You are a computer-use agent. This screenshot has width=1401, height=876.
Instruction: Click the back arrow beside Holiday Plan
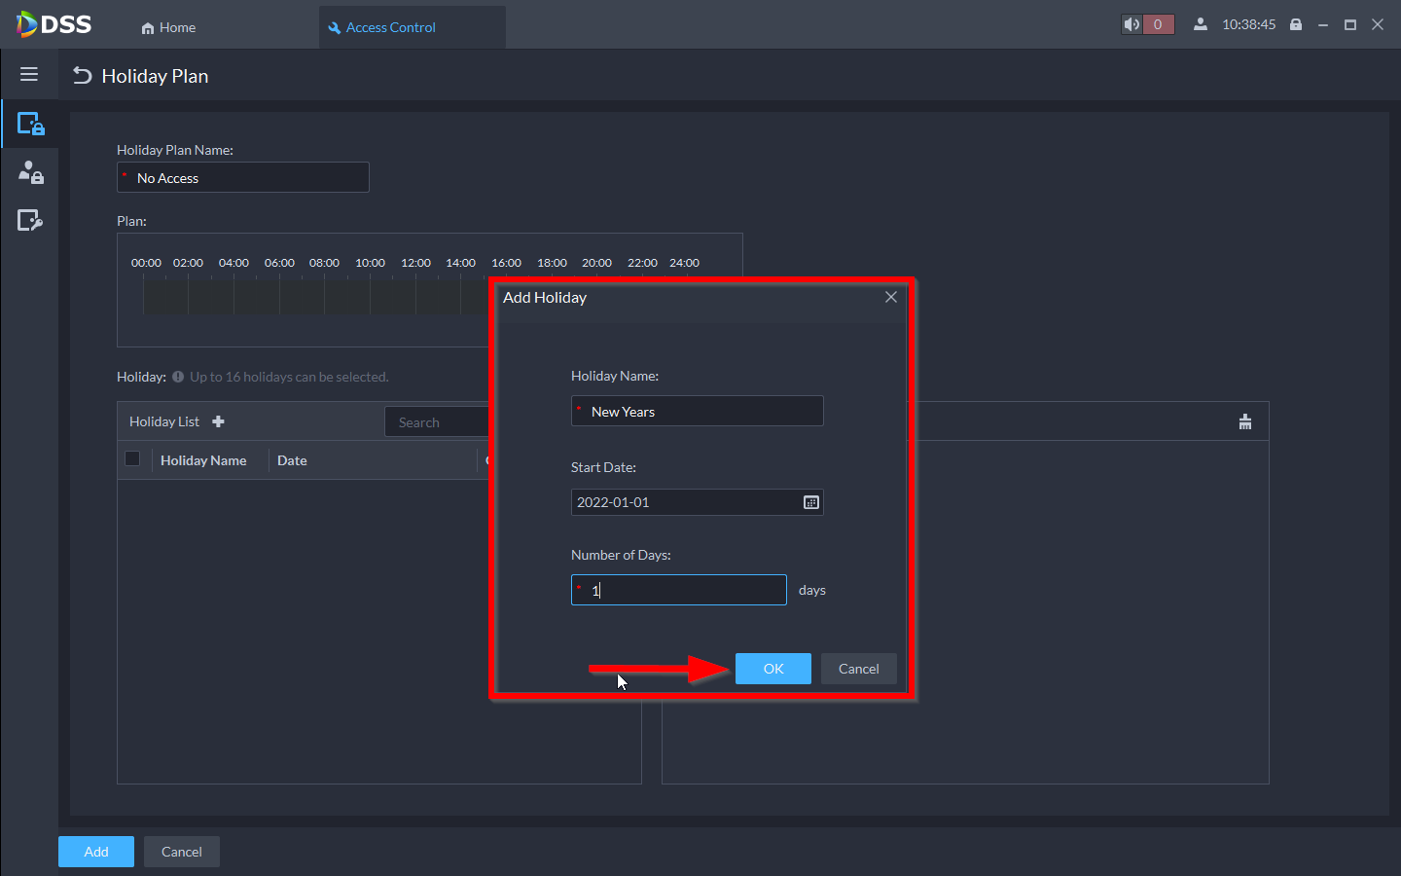(x=83, y=76)
